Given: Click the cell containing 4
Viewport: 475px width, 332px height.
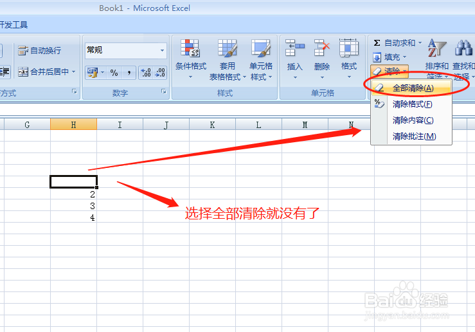Looking at the screenshot, I should coord(74,217).
